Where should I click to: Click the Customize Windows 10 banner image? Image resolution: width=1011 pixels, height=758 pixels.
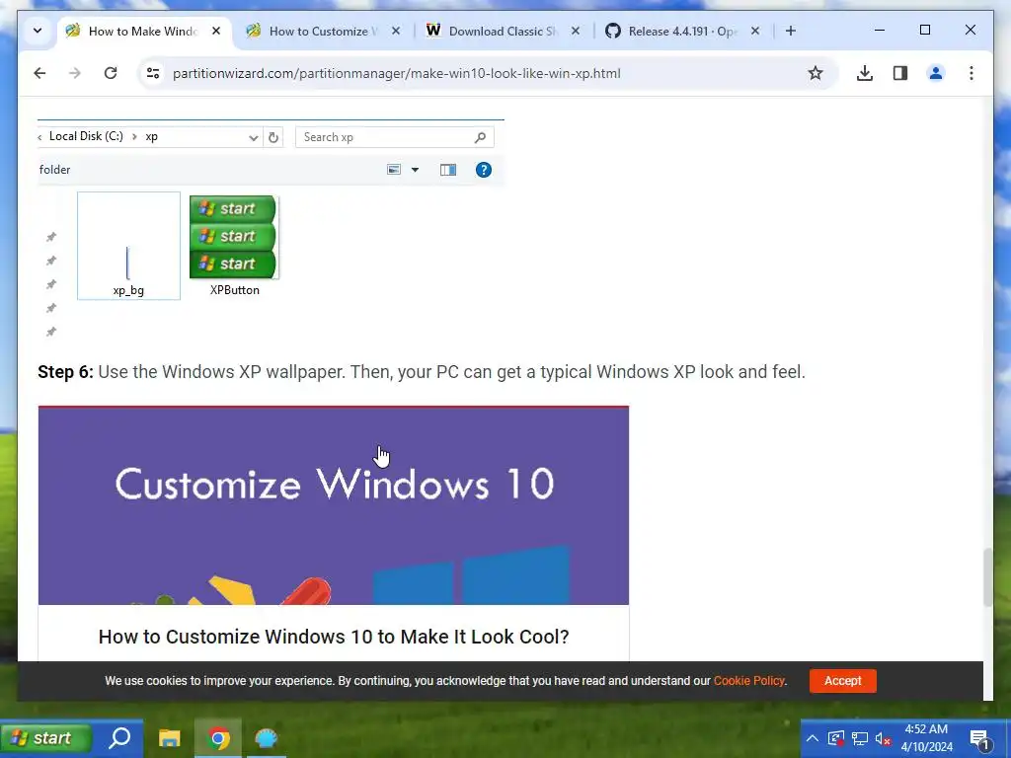tap(334, 506)
